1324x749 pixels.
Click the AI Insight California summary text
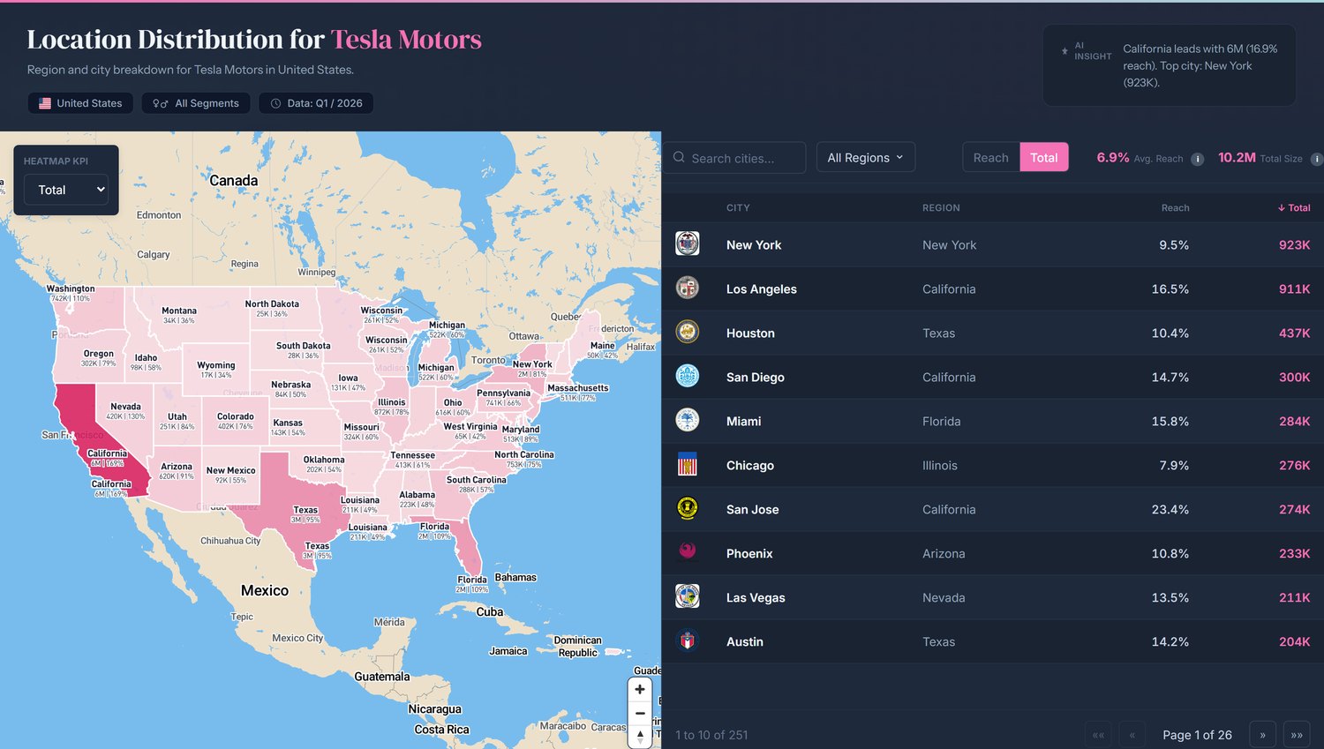click(x=1200, y=65)
